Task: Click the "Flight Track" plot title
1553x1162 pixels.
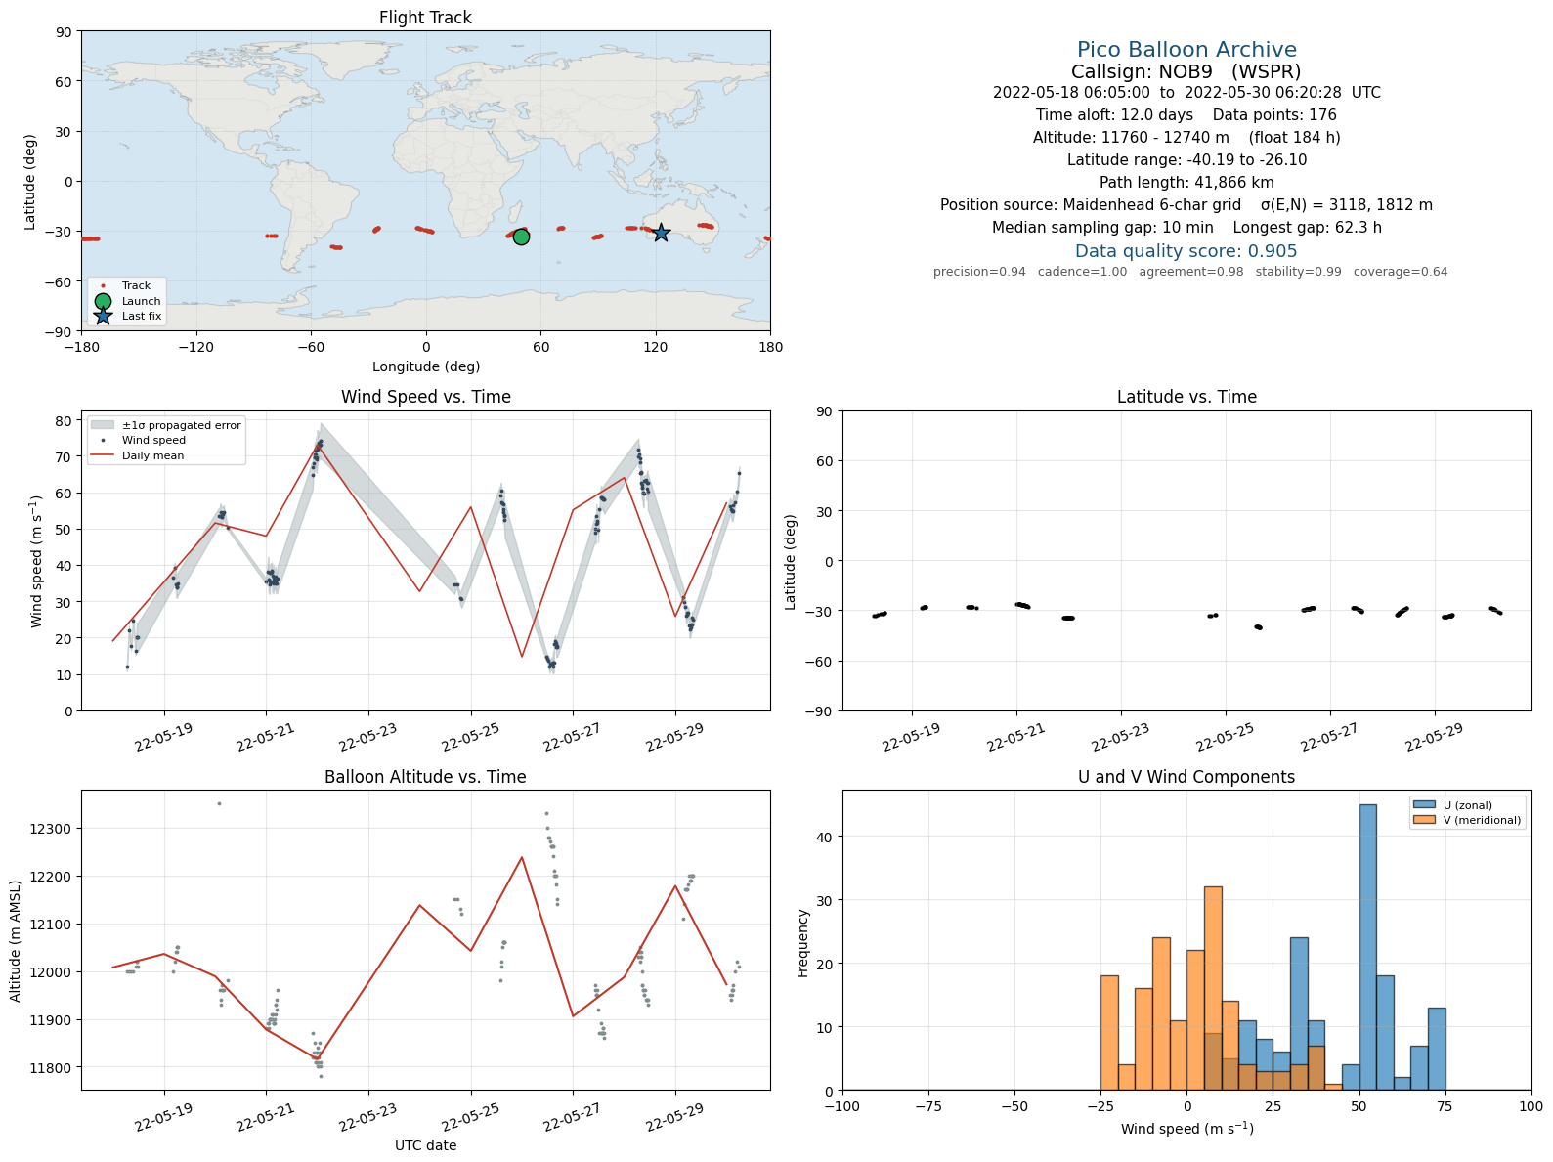Action: click(x=425, y=18)
